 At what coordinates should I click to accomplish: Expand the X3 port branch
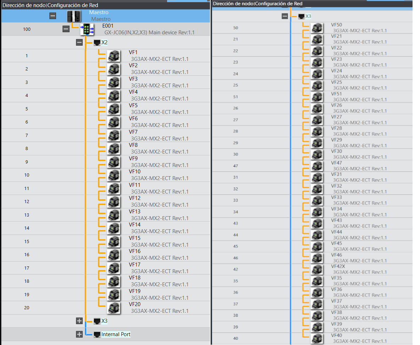[x=79, y=321]
